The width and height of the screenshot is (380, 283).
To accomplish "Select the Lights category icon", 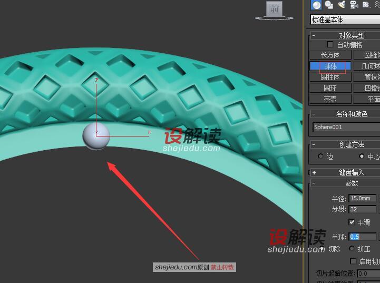I will (342, 5).
